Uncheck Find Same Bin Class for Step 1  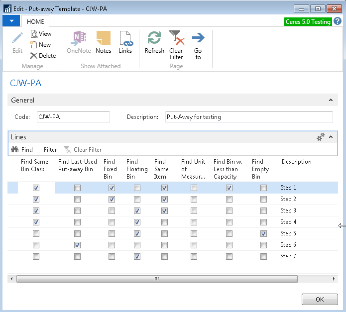tap(36, 188)
